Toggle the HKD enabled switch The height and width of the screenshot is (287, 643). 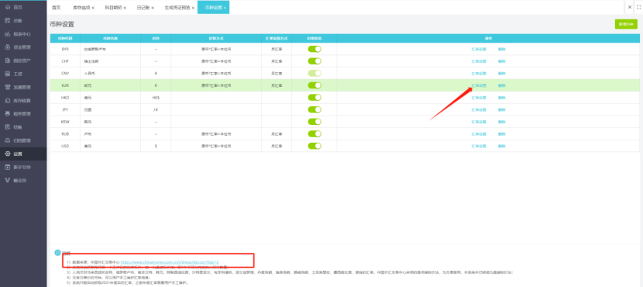(x=315, y=97)
